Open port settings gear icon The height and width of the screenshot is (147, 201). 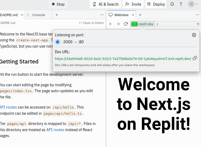coord(194,35)
